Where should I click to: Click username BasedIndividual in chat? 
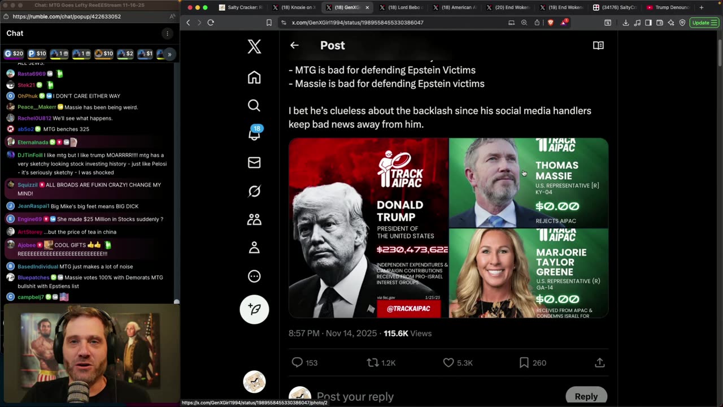click(38, 266)
